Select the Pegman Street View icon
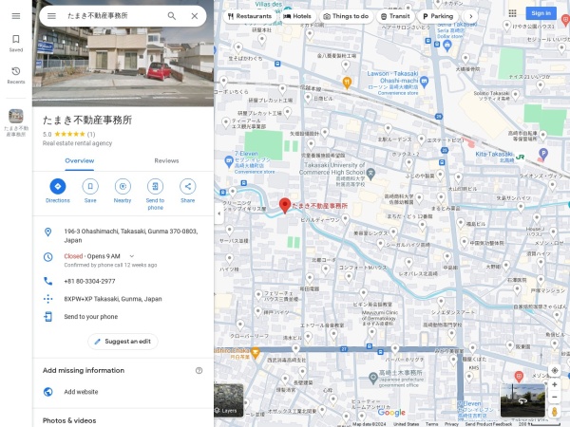This screenshot has height=427, width=570. click(x=555, y=412)
